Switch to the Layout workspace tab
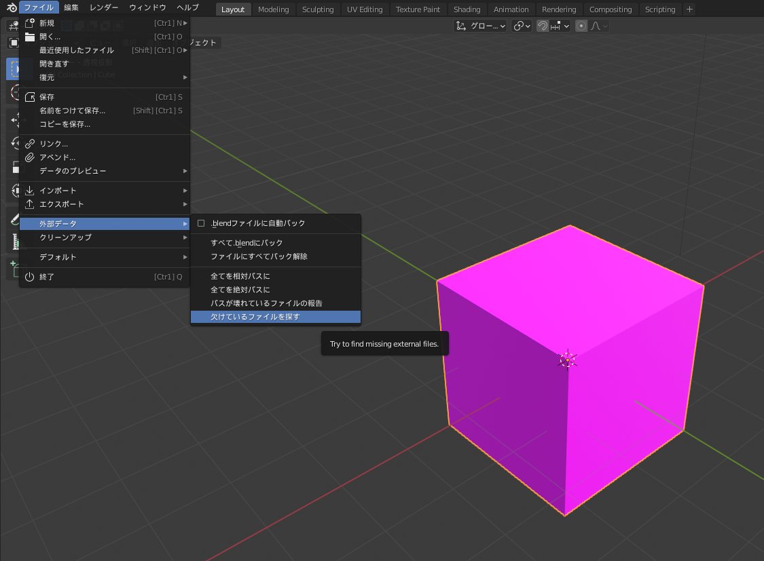Viewport: 764px width, 561px height. click(x=233, y=9)
